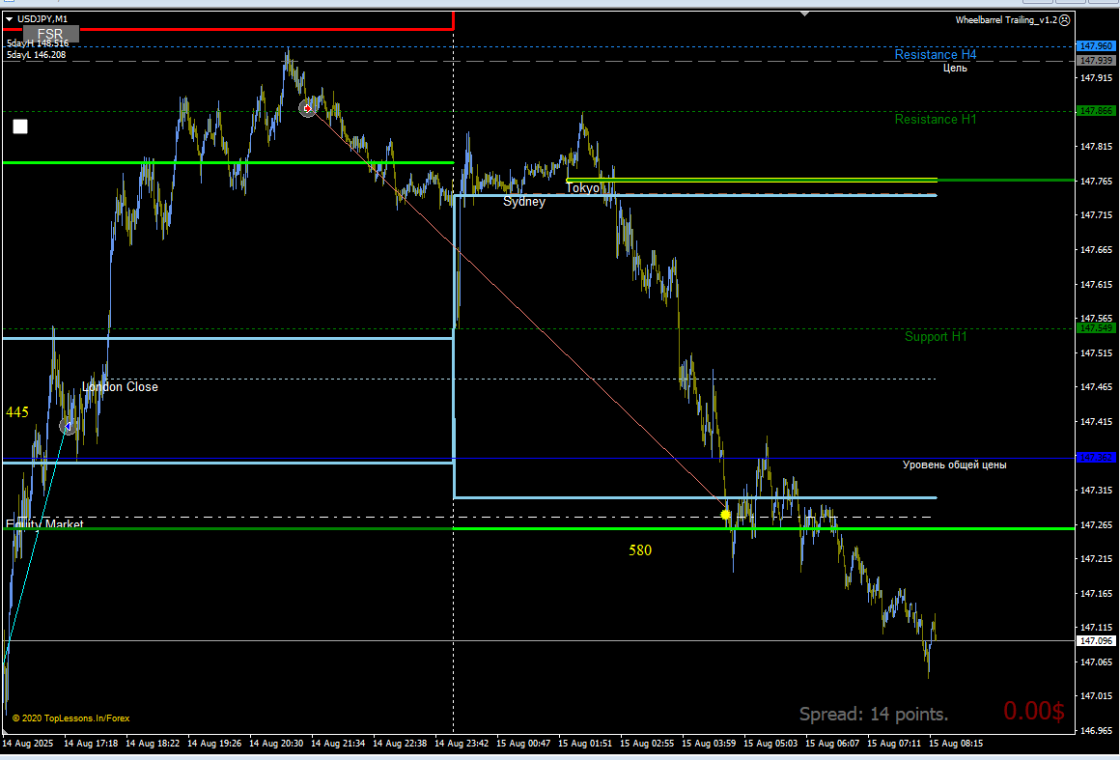Click the 5dayH 148.516 label
Viewport: 1120px width, 760px height.
38,44
